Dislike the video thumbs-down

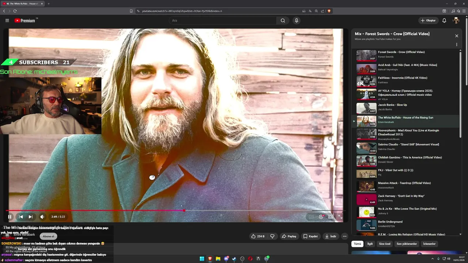[272, 236]
